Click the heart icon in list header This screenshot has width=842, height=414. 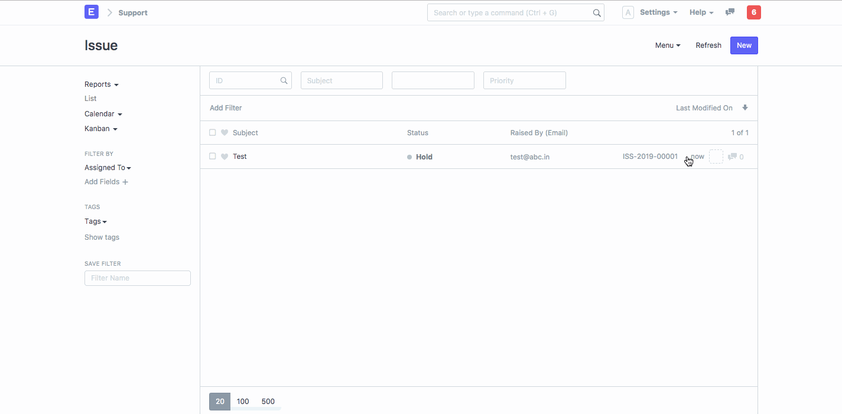tap(225, 133)
